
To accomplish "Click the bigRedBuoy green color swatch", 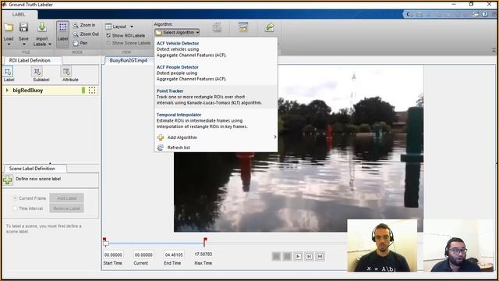I will [83, 91].
